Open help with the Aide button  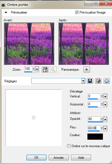tap(81, 158)
